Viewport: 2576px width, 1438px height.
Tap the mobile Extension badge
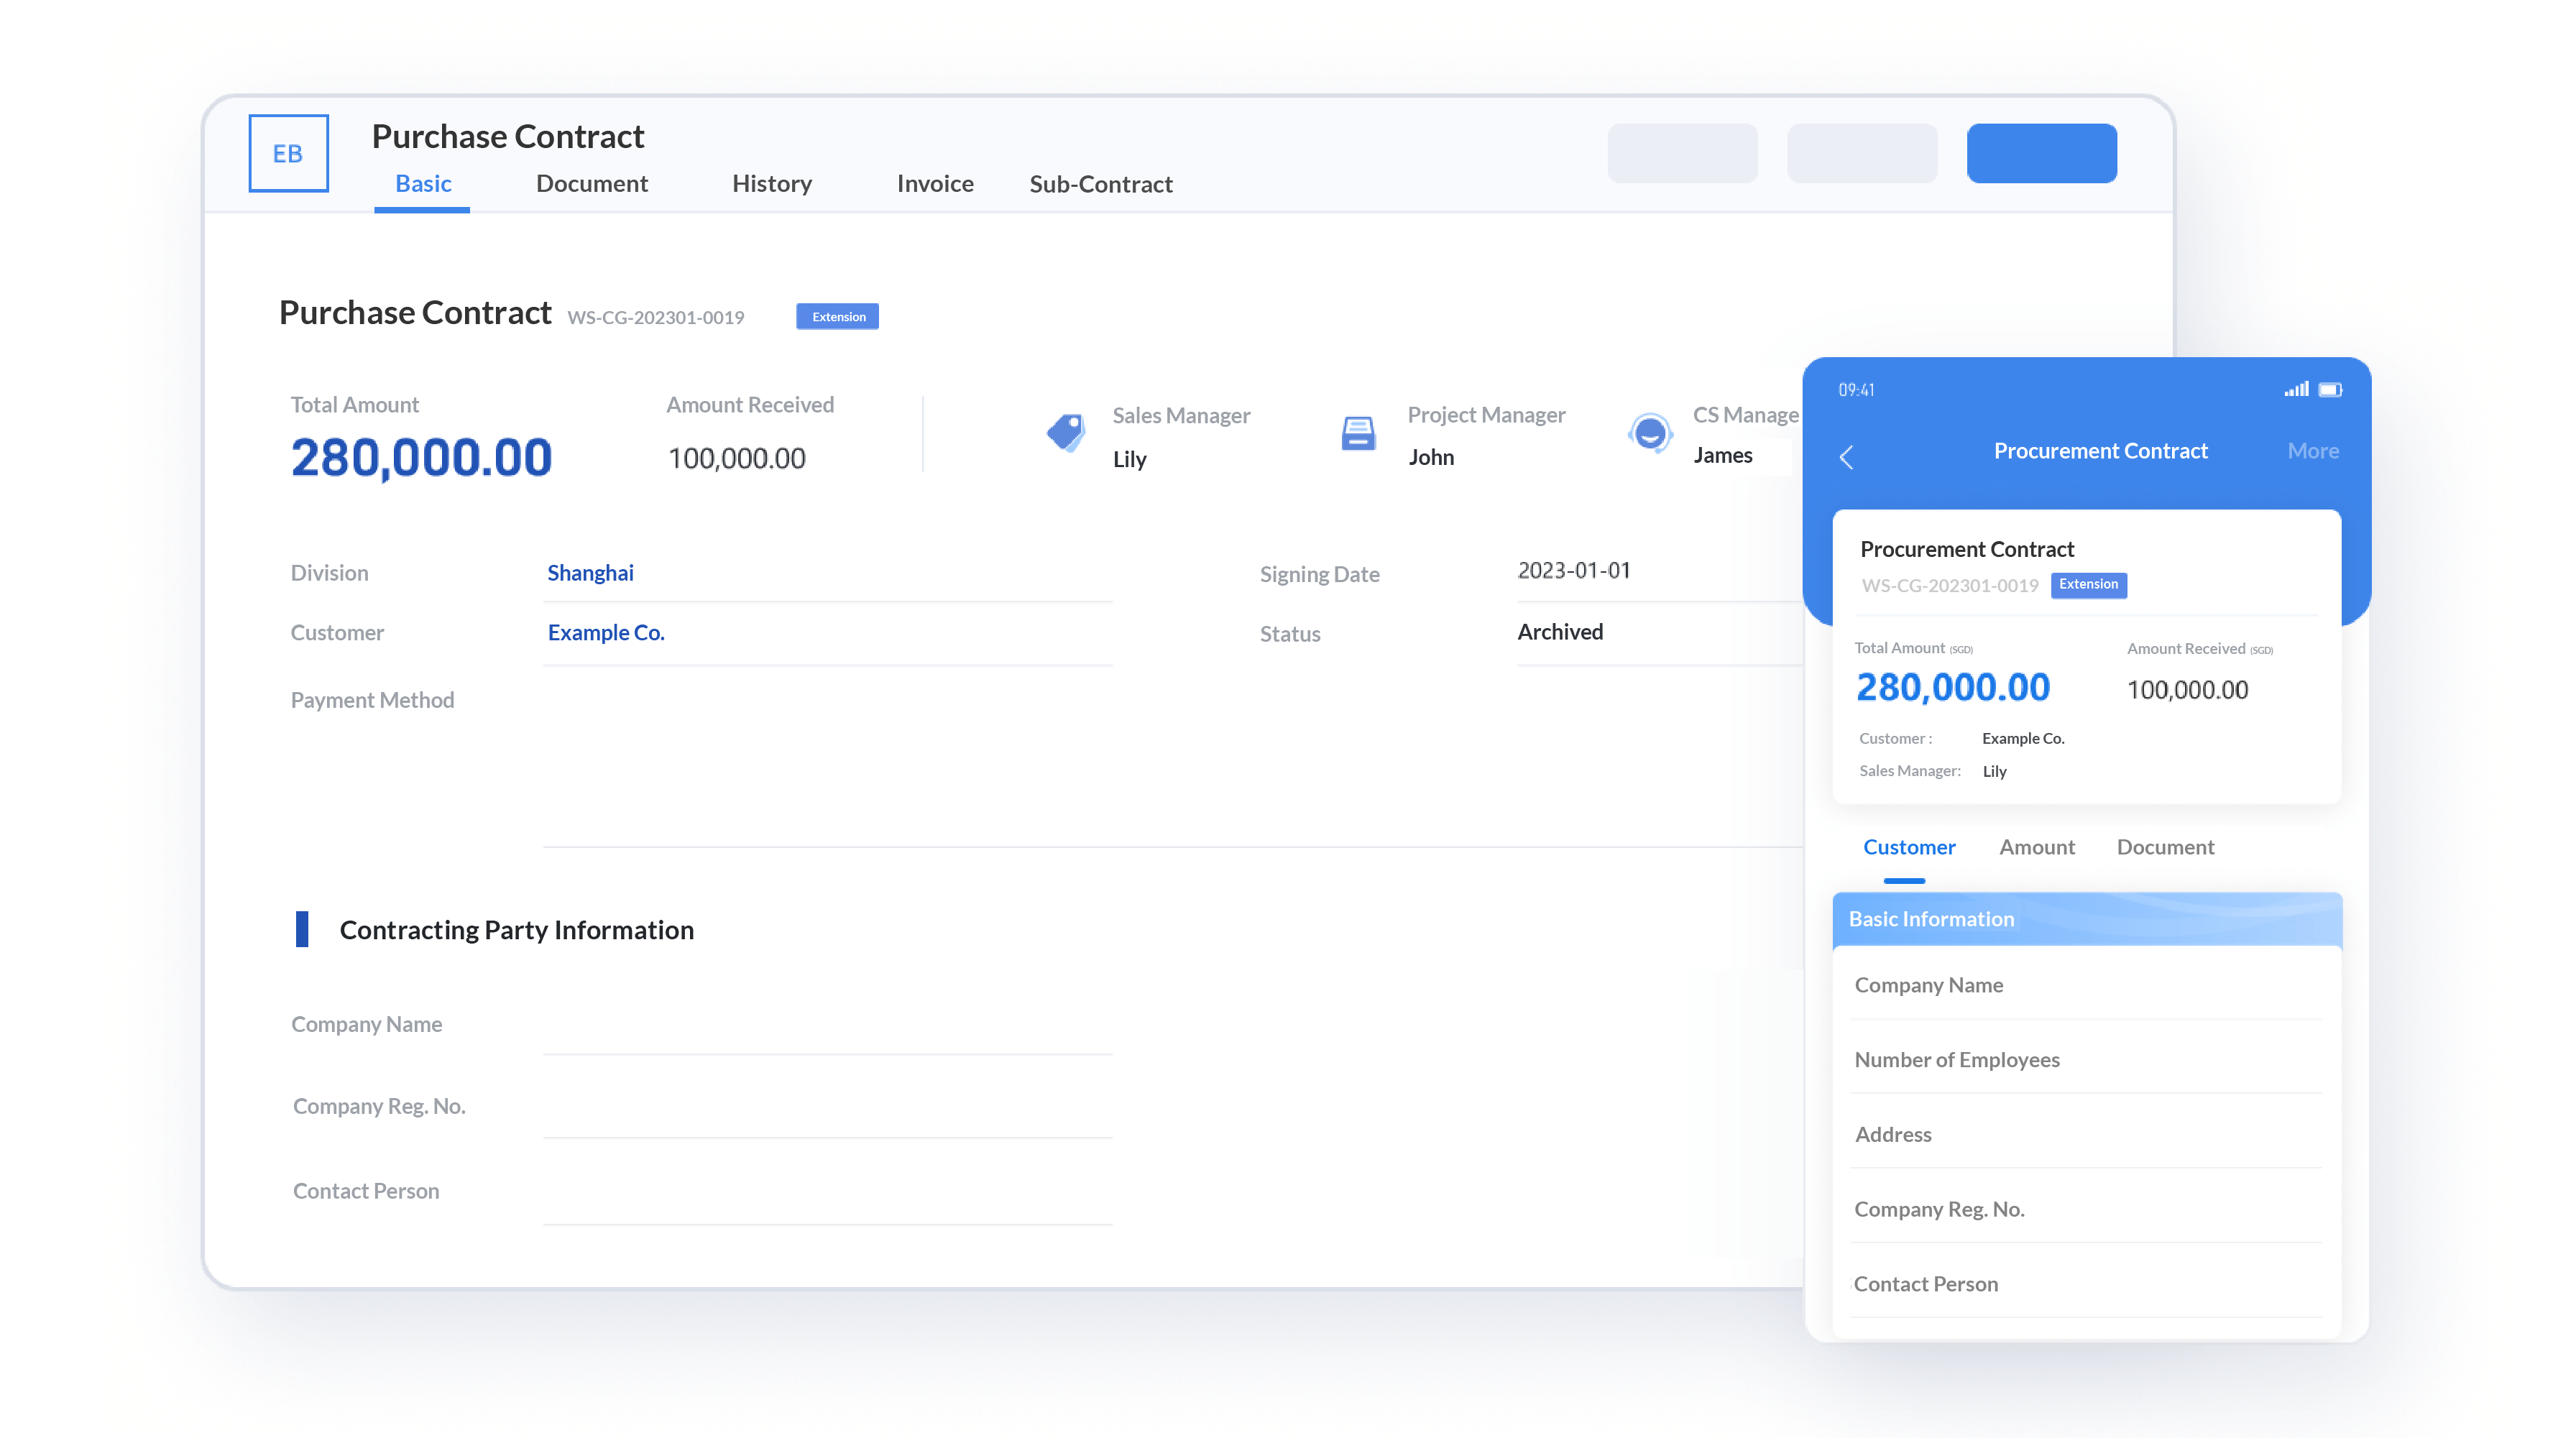tap(2088, 584)
